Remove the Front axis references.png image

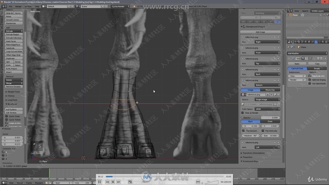pos(278,48)
